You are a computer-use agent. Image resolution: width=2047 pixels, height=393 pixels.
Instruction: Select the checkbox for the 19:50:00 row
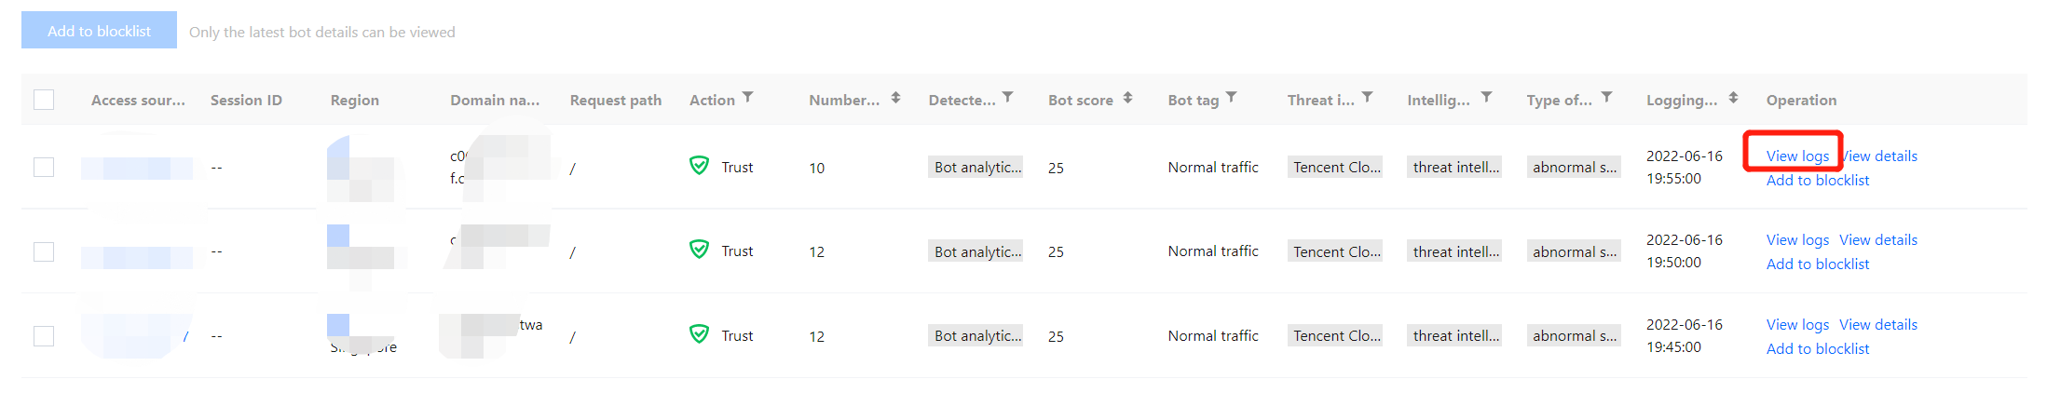click(x=44, y=251)
